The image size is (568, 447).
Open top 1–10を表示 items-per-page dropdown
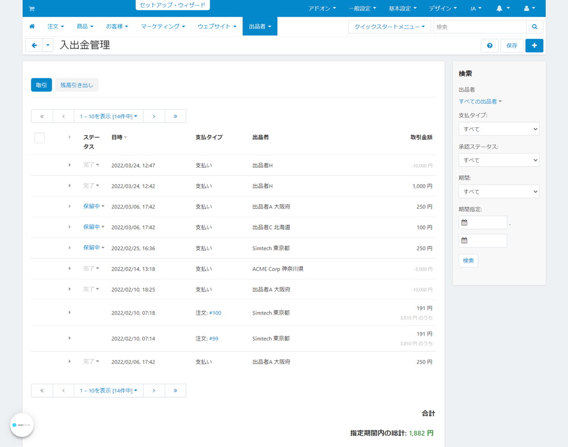tap(108, 116)
